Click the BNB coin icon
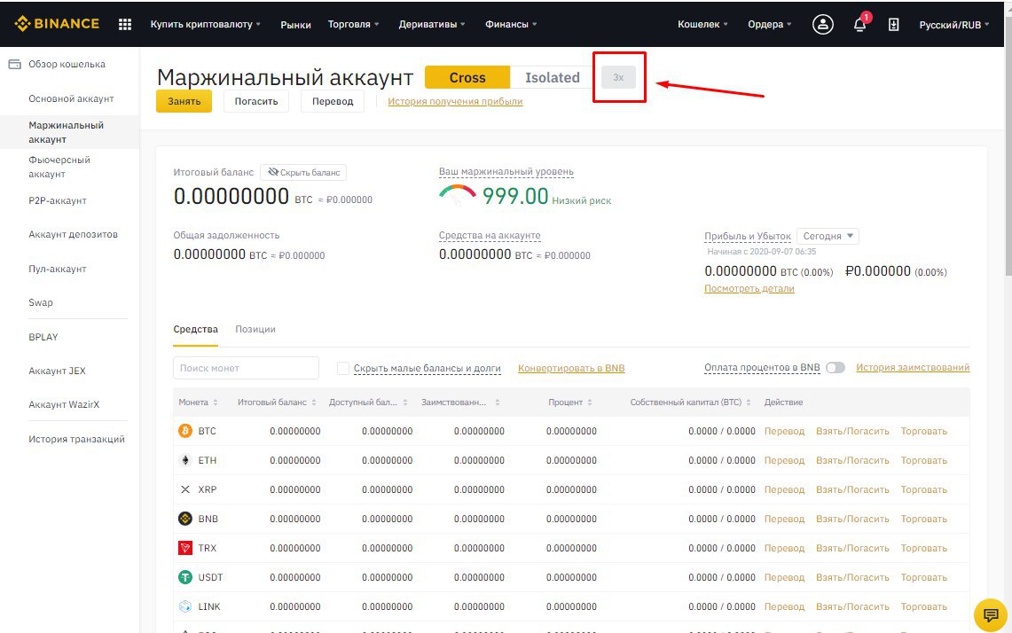The image size is (1012, 633). click(185, 518)
